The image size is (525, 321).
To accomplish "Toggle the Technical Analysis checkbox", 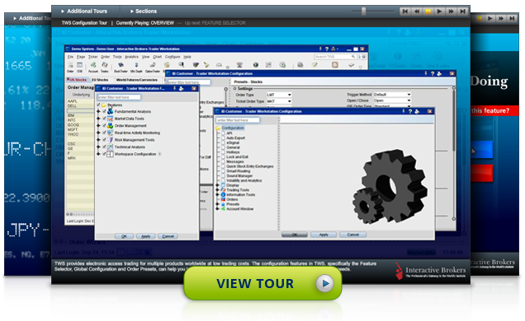I will click(x=104, y=147).
